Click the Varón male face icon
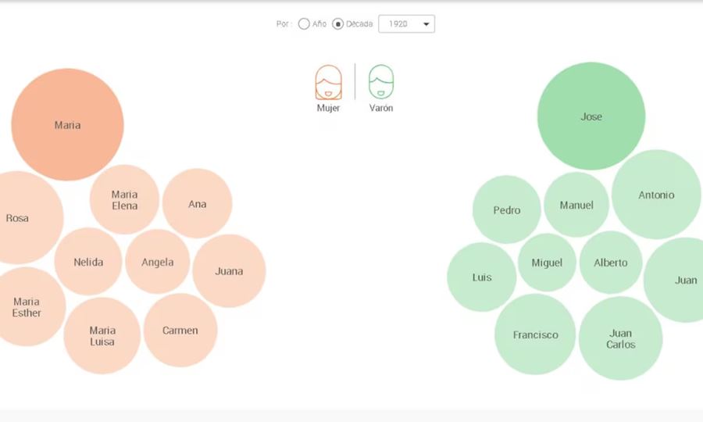 381,82
